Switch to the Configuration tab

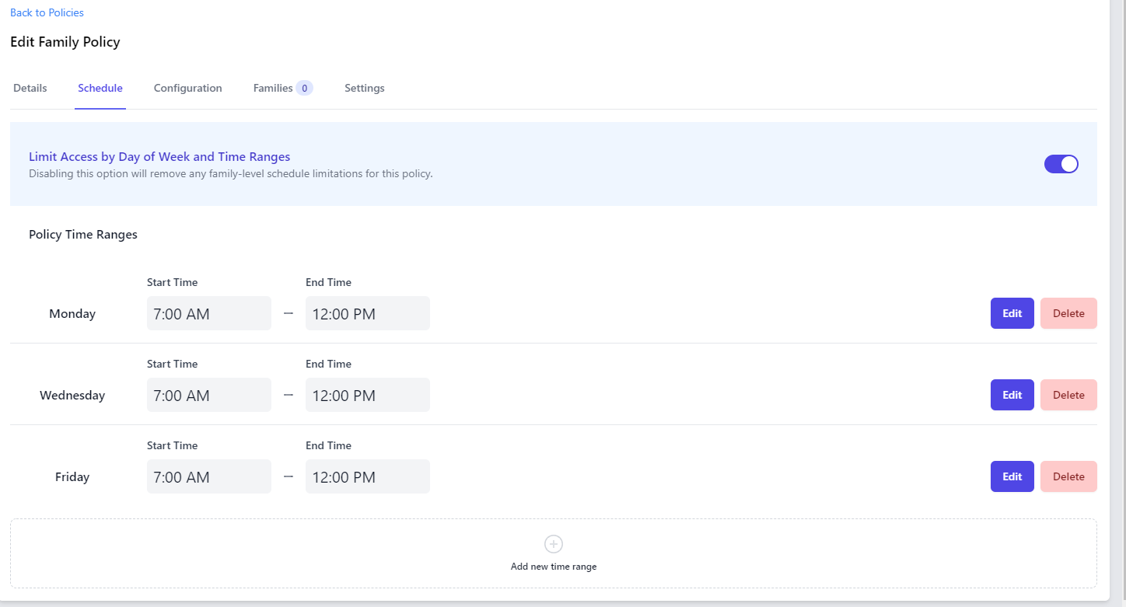[x=188, y=88]
